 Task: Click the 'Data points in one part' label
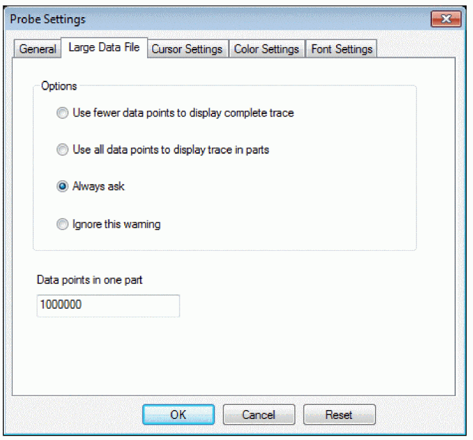click(90, 280)
